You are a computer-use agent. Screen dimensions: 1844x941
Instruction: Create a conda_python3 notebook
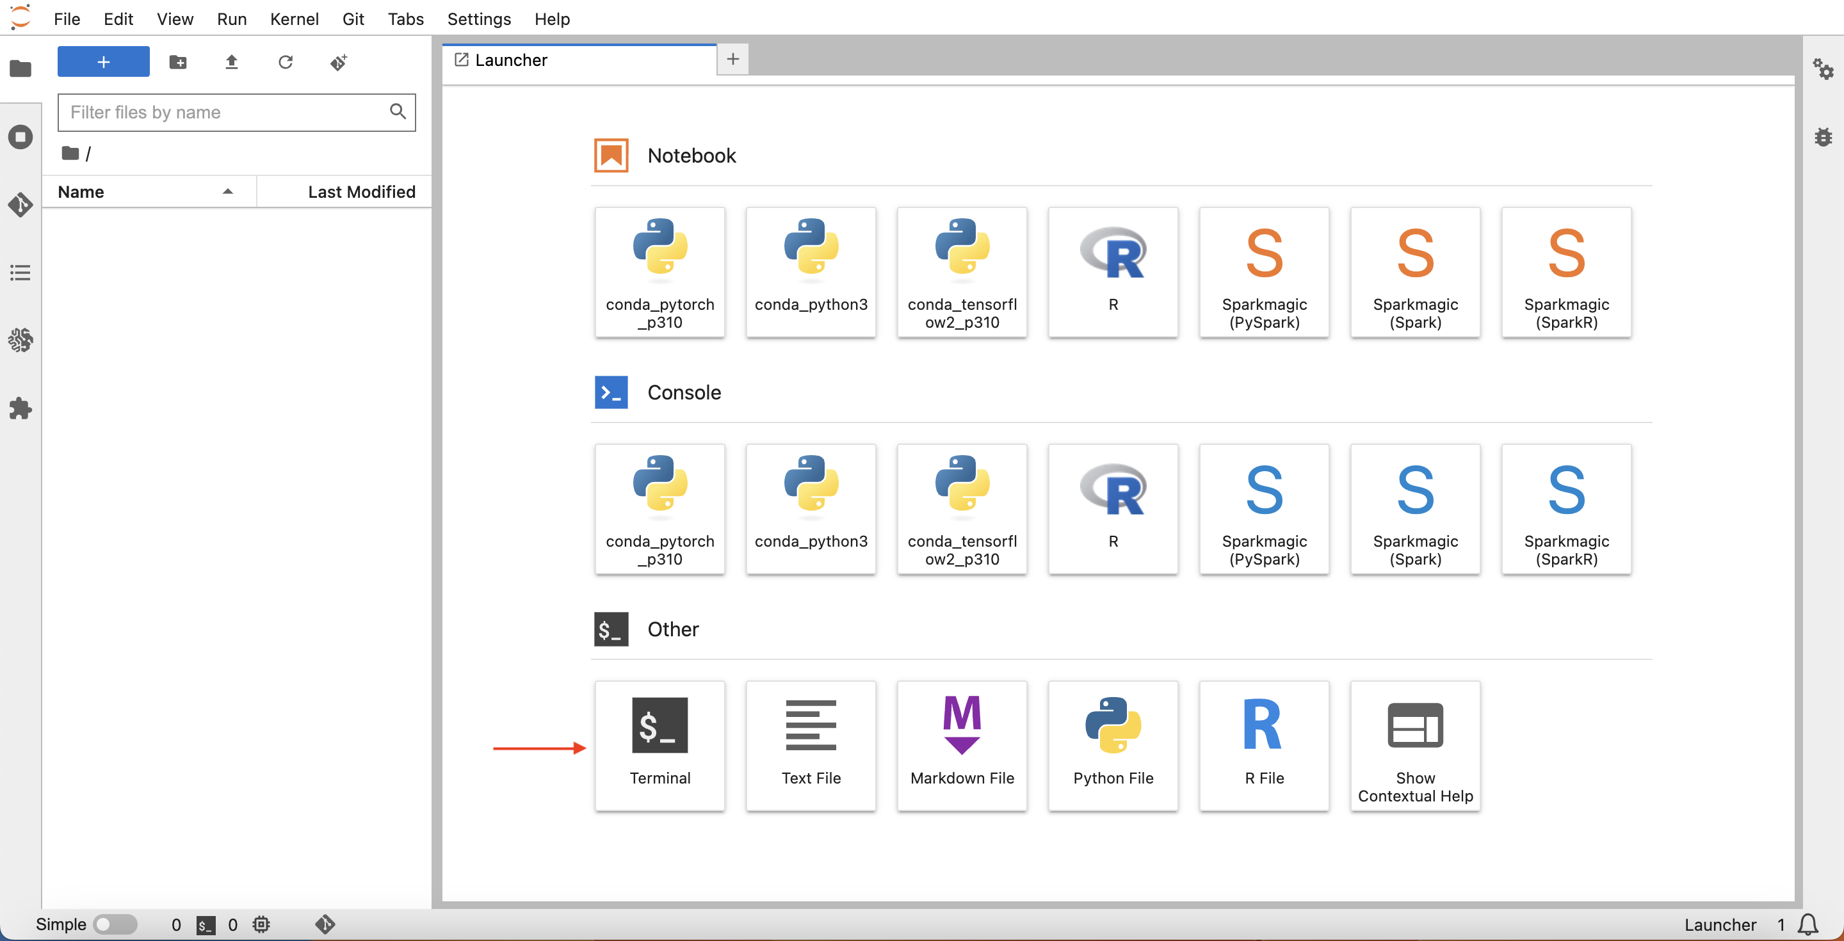point(811,272)
